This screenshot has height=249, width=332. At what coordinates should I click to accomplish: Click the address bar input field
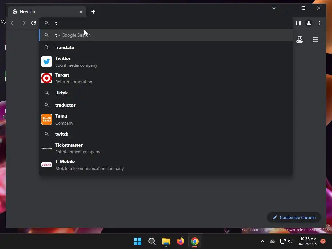tap(166, 23)
